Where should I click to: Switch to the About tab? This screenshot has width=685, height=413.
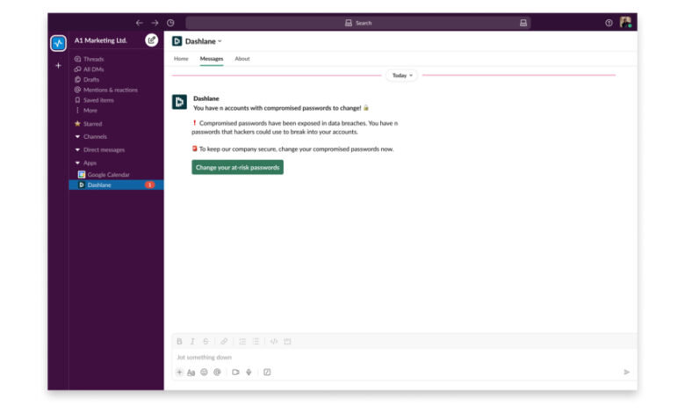(x=242, y=59)
